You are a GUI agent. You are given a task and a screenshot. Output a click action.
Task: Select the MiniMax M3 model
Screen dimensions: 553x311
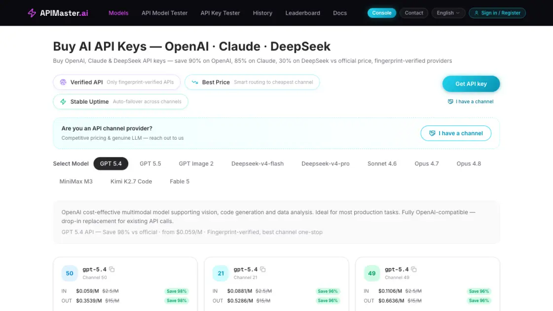tap(76, 182)
